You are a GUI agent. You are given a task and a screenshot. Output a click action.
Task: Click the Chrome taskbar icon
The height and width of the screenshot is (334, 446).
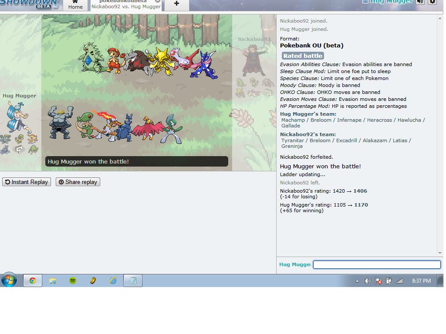click(33, 281)
